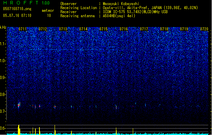The image size is (212, 135).
Task: Click the observer name Masayuki Kobayashi
Action: (121, 4)
